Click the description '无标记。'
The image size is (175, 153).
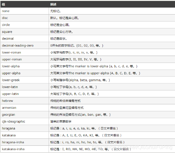56,11
